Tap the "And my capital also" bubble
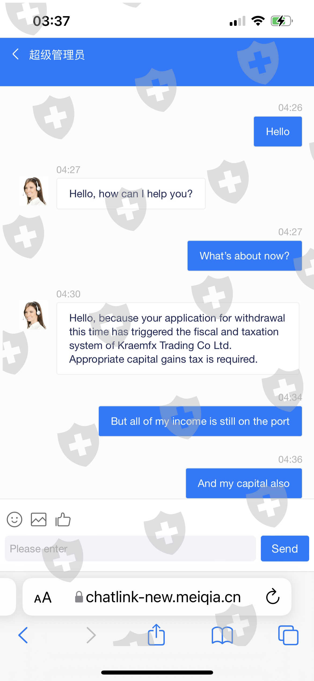 244,483
